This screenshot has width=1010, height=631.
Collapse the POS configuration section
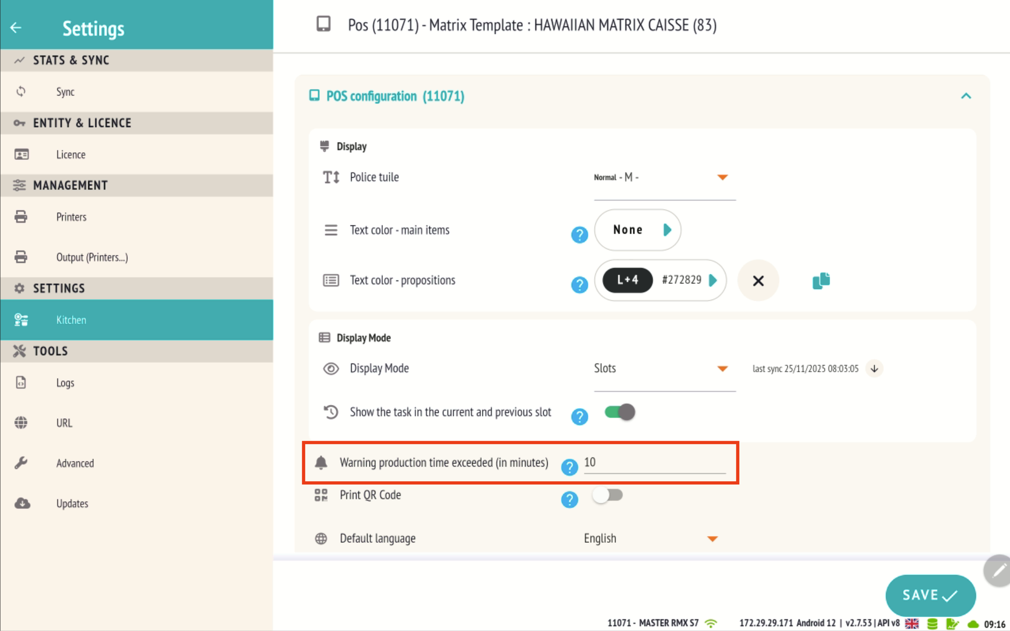[966, 96]
